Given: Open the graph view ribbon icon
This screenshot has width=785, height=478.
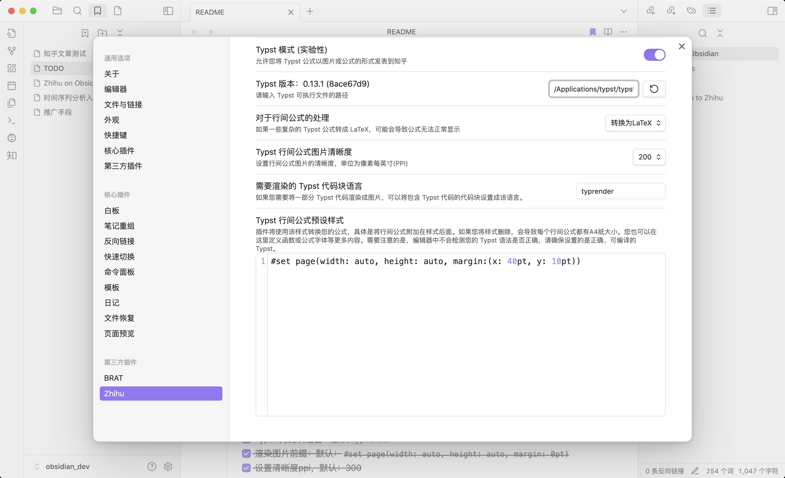Looking at the screenshot, I should tap(12, 50).
